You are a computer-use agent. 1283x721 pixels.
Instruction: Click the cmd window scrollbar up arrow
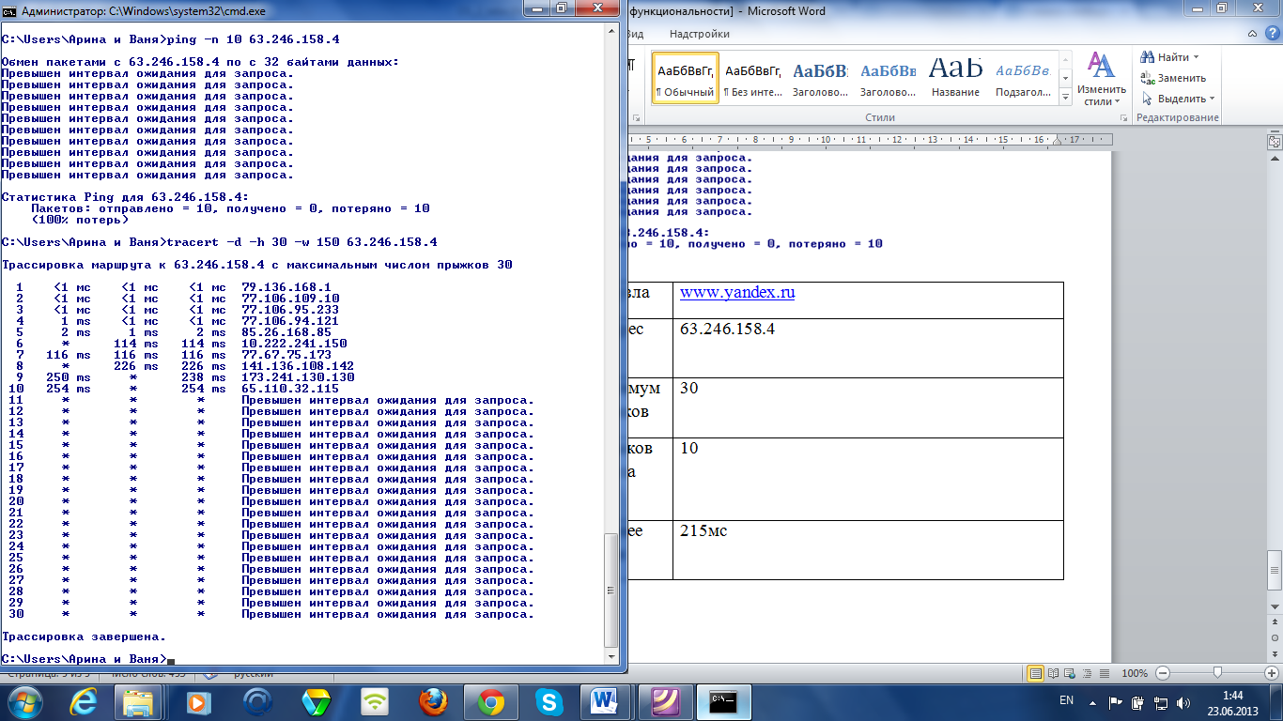(612, 32)
